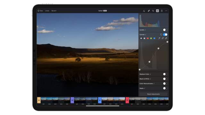Select the luminance white curve channel
The image size is (205, 115).
tap(144, 38)
